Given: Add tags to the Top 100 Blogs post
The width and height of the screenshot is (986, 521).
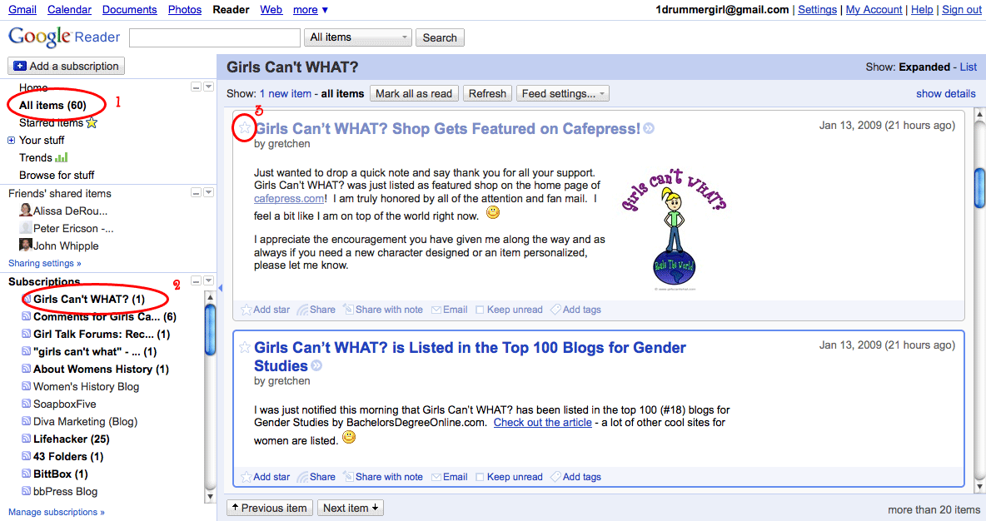Looking at the screenshot, I should pyautogui.click(x=575, y=476).
